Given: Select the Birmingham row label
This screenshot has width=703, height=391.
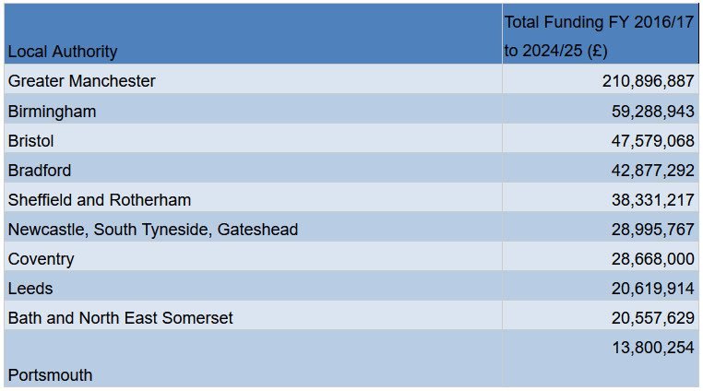Looking at the screenshot, I should click(52, 112).
